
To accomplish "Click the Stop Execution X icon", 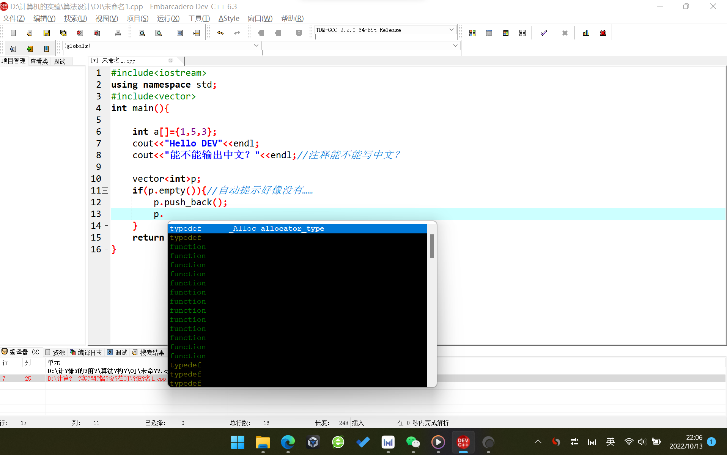I will click(x=565, y=33).
